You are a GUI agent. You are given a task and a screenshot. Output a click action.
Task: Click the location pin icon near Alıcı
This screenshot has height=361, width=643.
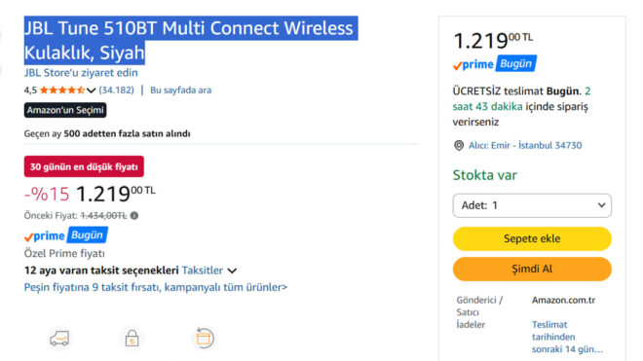coord(459,145)
